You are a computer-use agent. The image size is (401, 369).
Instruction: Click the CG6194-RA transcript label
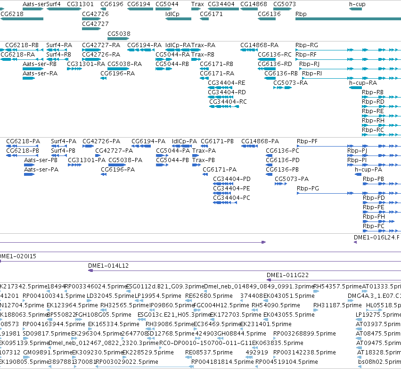click(145, 45)
